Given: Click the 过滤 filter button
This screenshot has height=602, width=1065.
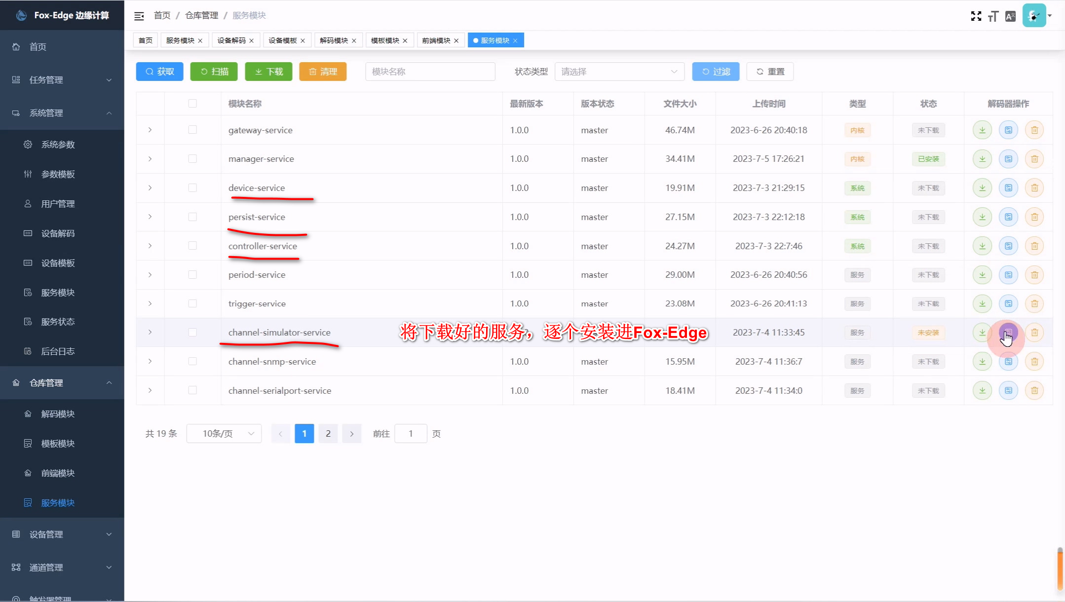Looking at the screenshot, I should 716,72.
